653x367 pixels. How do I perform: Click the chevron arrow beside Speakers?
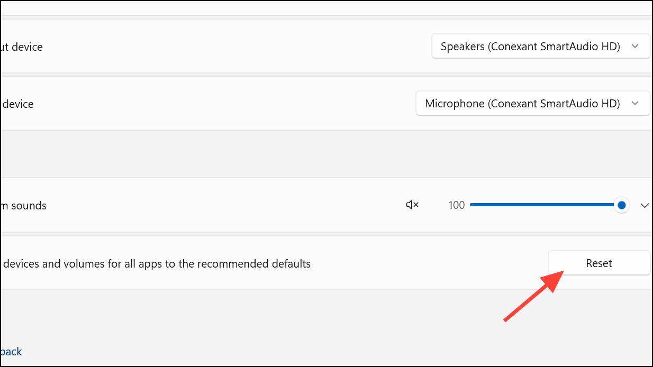click(636, 47)
